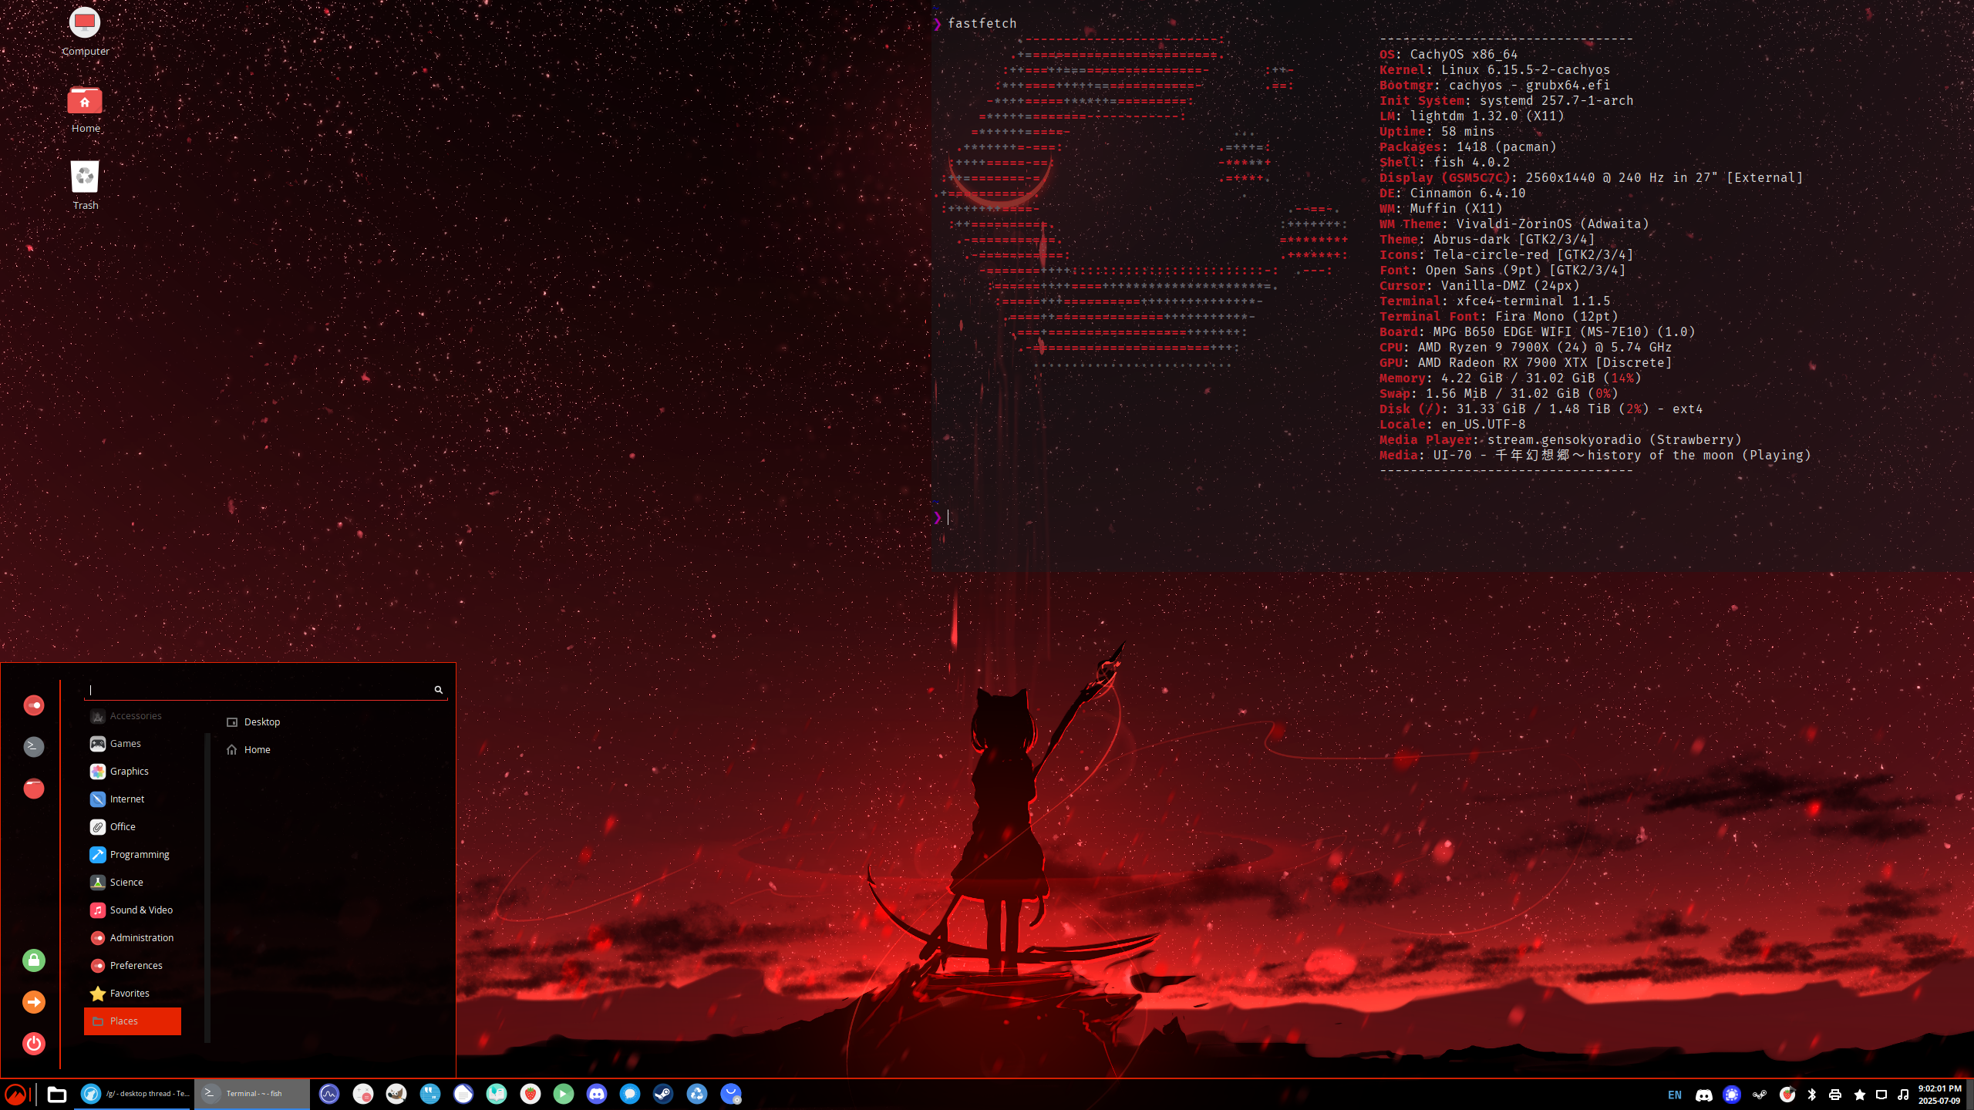Image resolution: width=1974 pixels, height=1110 pixels.
Task: Select the Preferences category
Action: click(133, 966)
